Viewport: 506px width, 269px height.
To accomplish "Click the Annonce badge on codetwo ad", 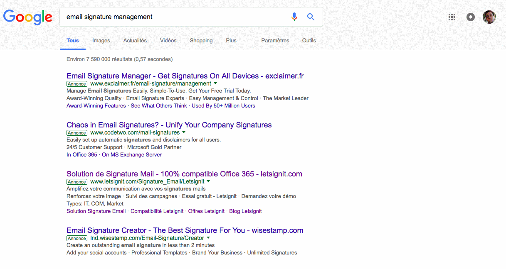I will [77, 133].
